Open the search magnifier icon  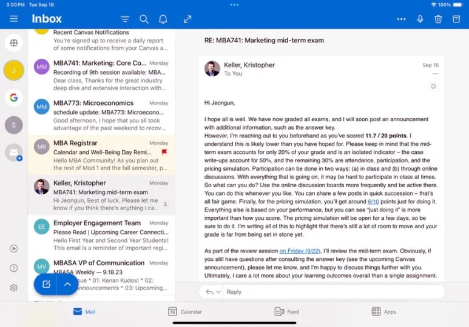(144, 19)
